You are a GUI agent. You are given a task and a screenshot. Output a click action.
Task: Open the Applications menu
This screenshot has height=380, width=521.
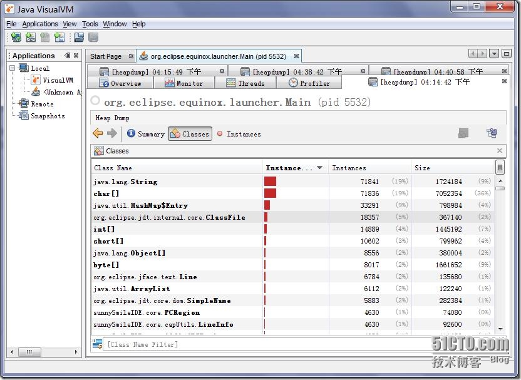coord(40,24)
